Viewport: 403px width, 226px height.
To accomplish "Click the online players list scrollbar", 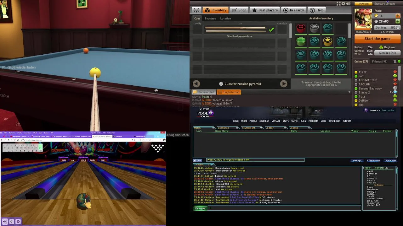I will pyautogui.click(x=400, y=73).
